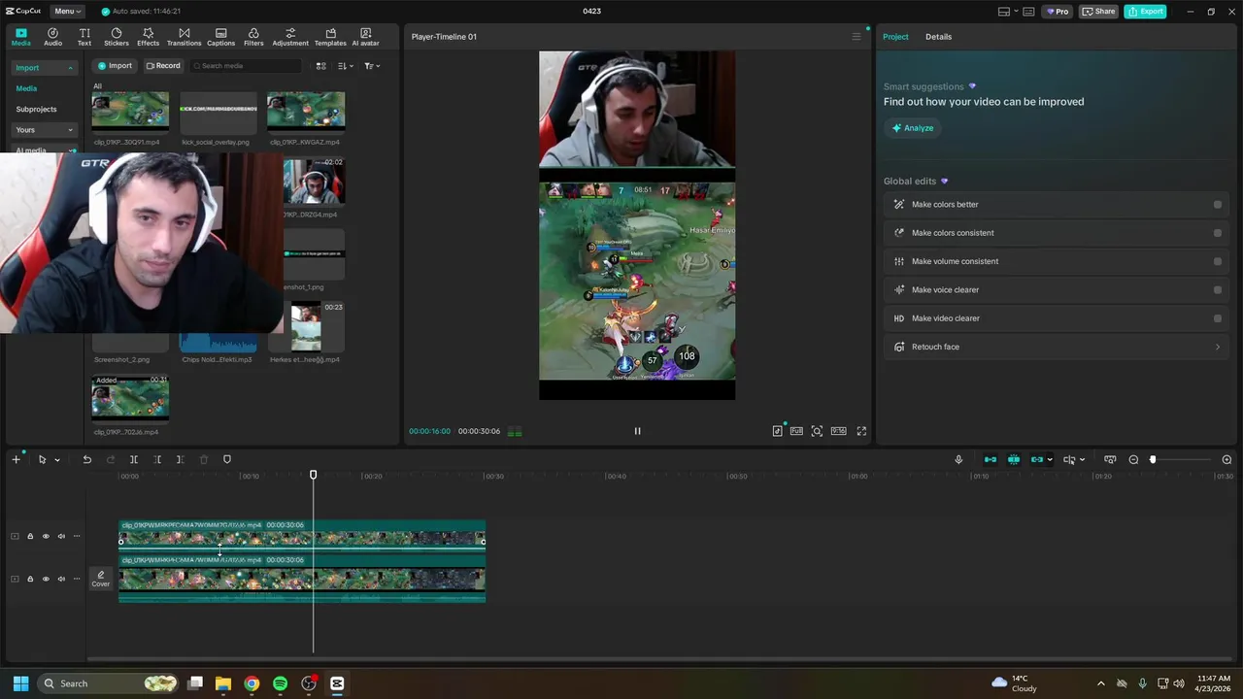Click the Pro upgrade button
1243x699 pixels.
point(1058,12)
